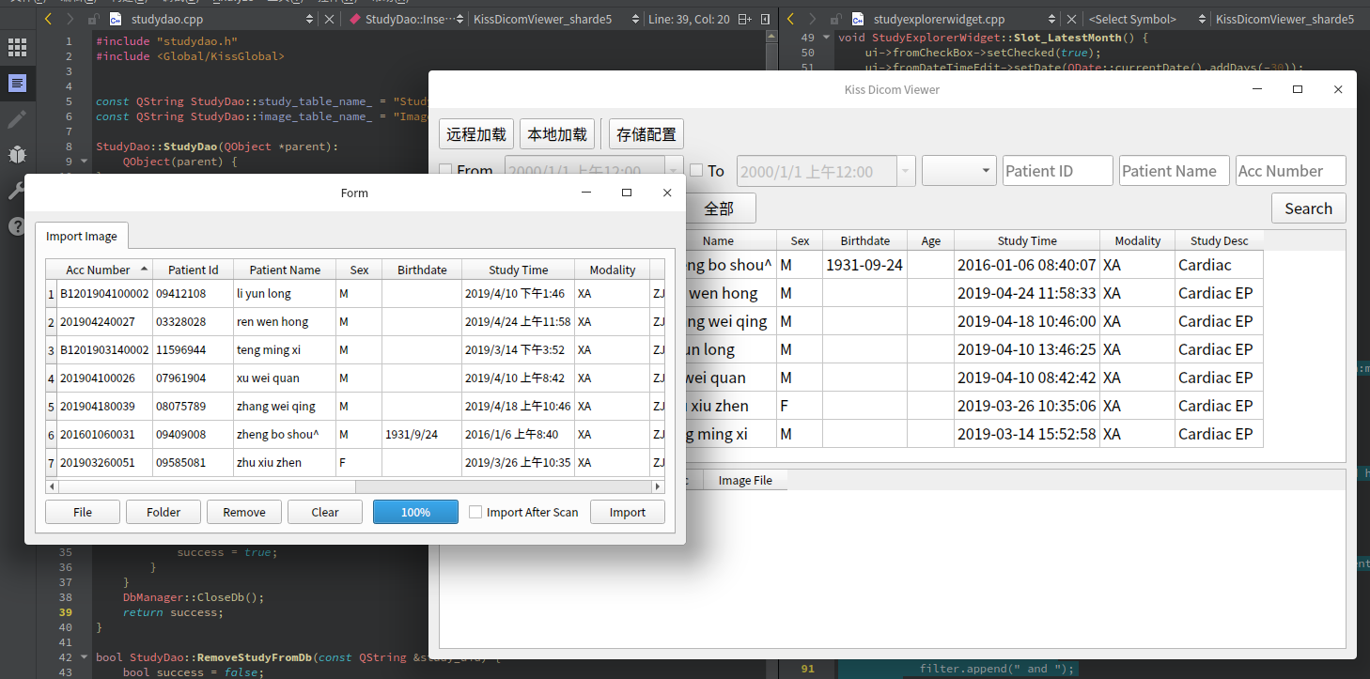Check the From date filter checkbox
The width and height of the screenshot is (1370, 679).
point(445,170)
